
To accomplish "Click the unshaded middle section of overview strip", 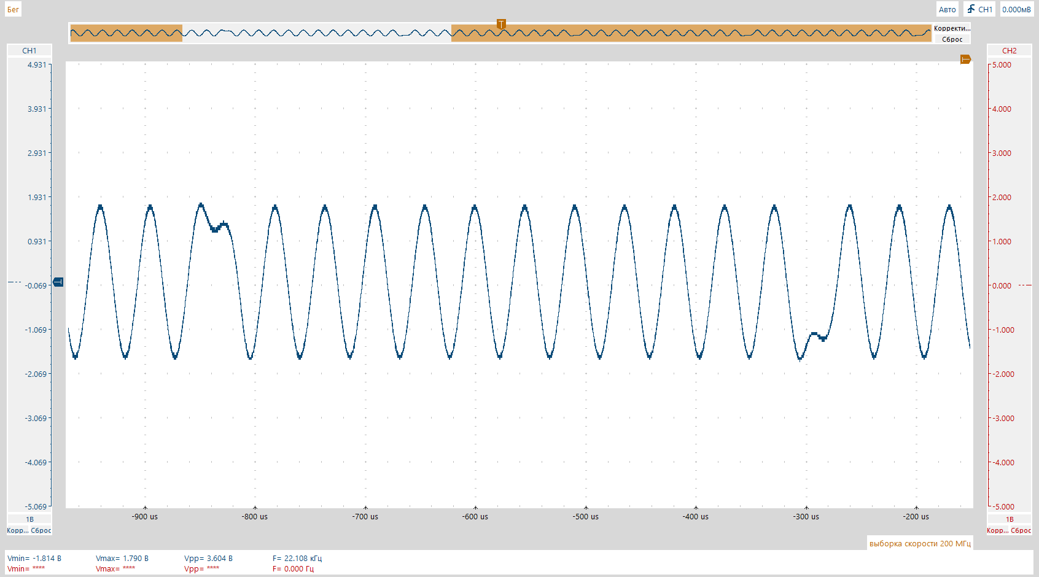I will [317, 33].
